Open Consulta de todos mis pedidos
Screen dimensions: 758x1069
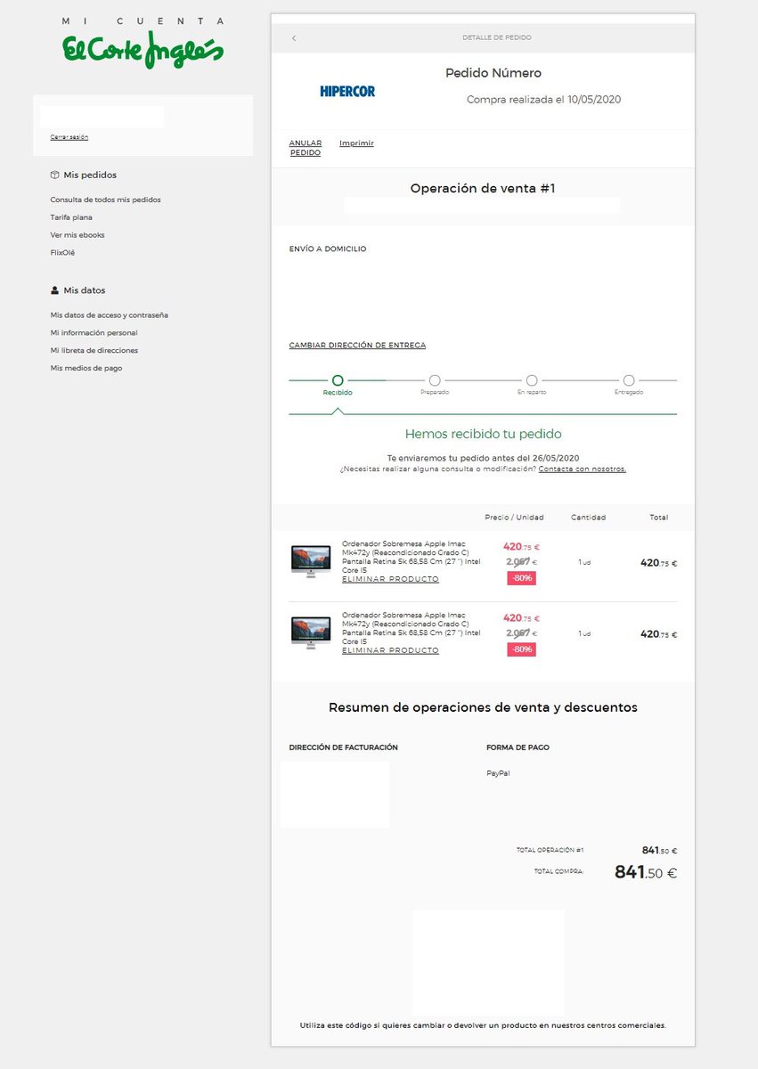105,200
